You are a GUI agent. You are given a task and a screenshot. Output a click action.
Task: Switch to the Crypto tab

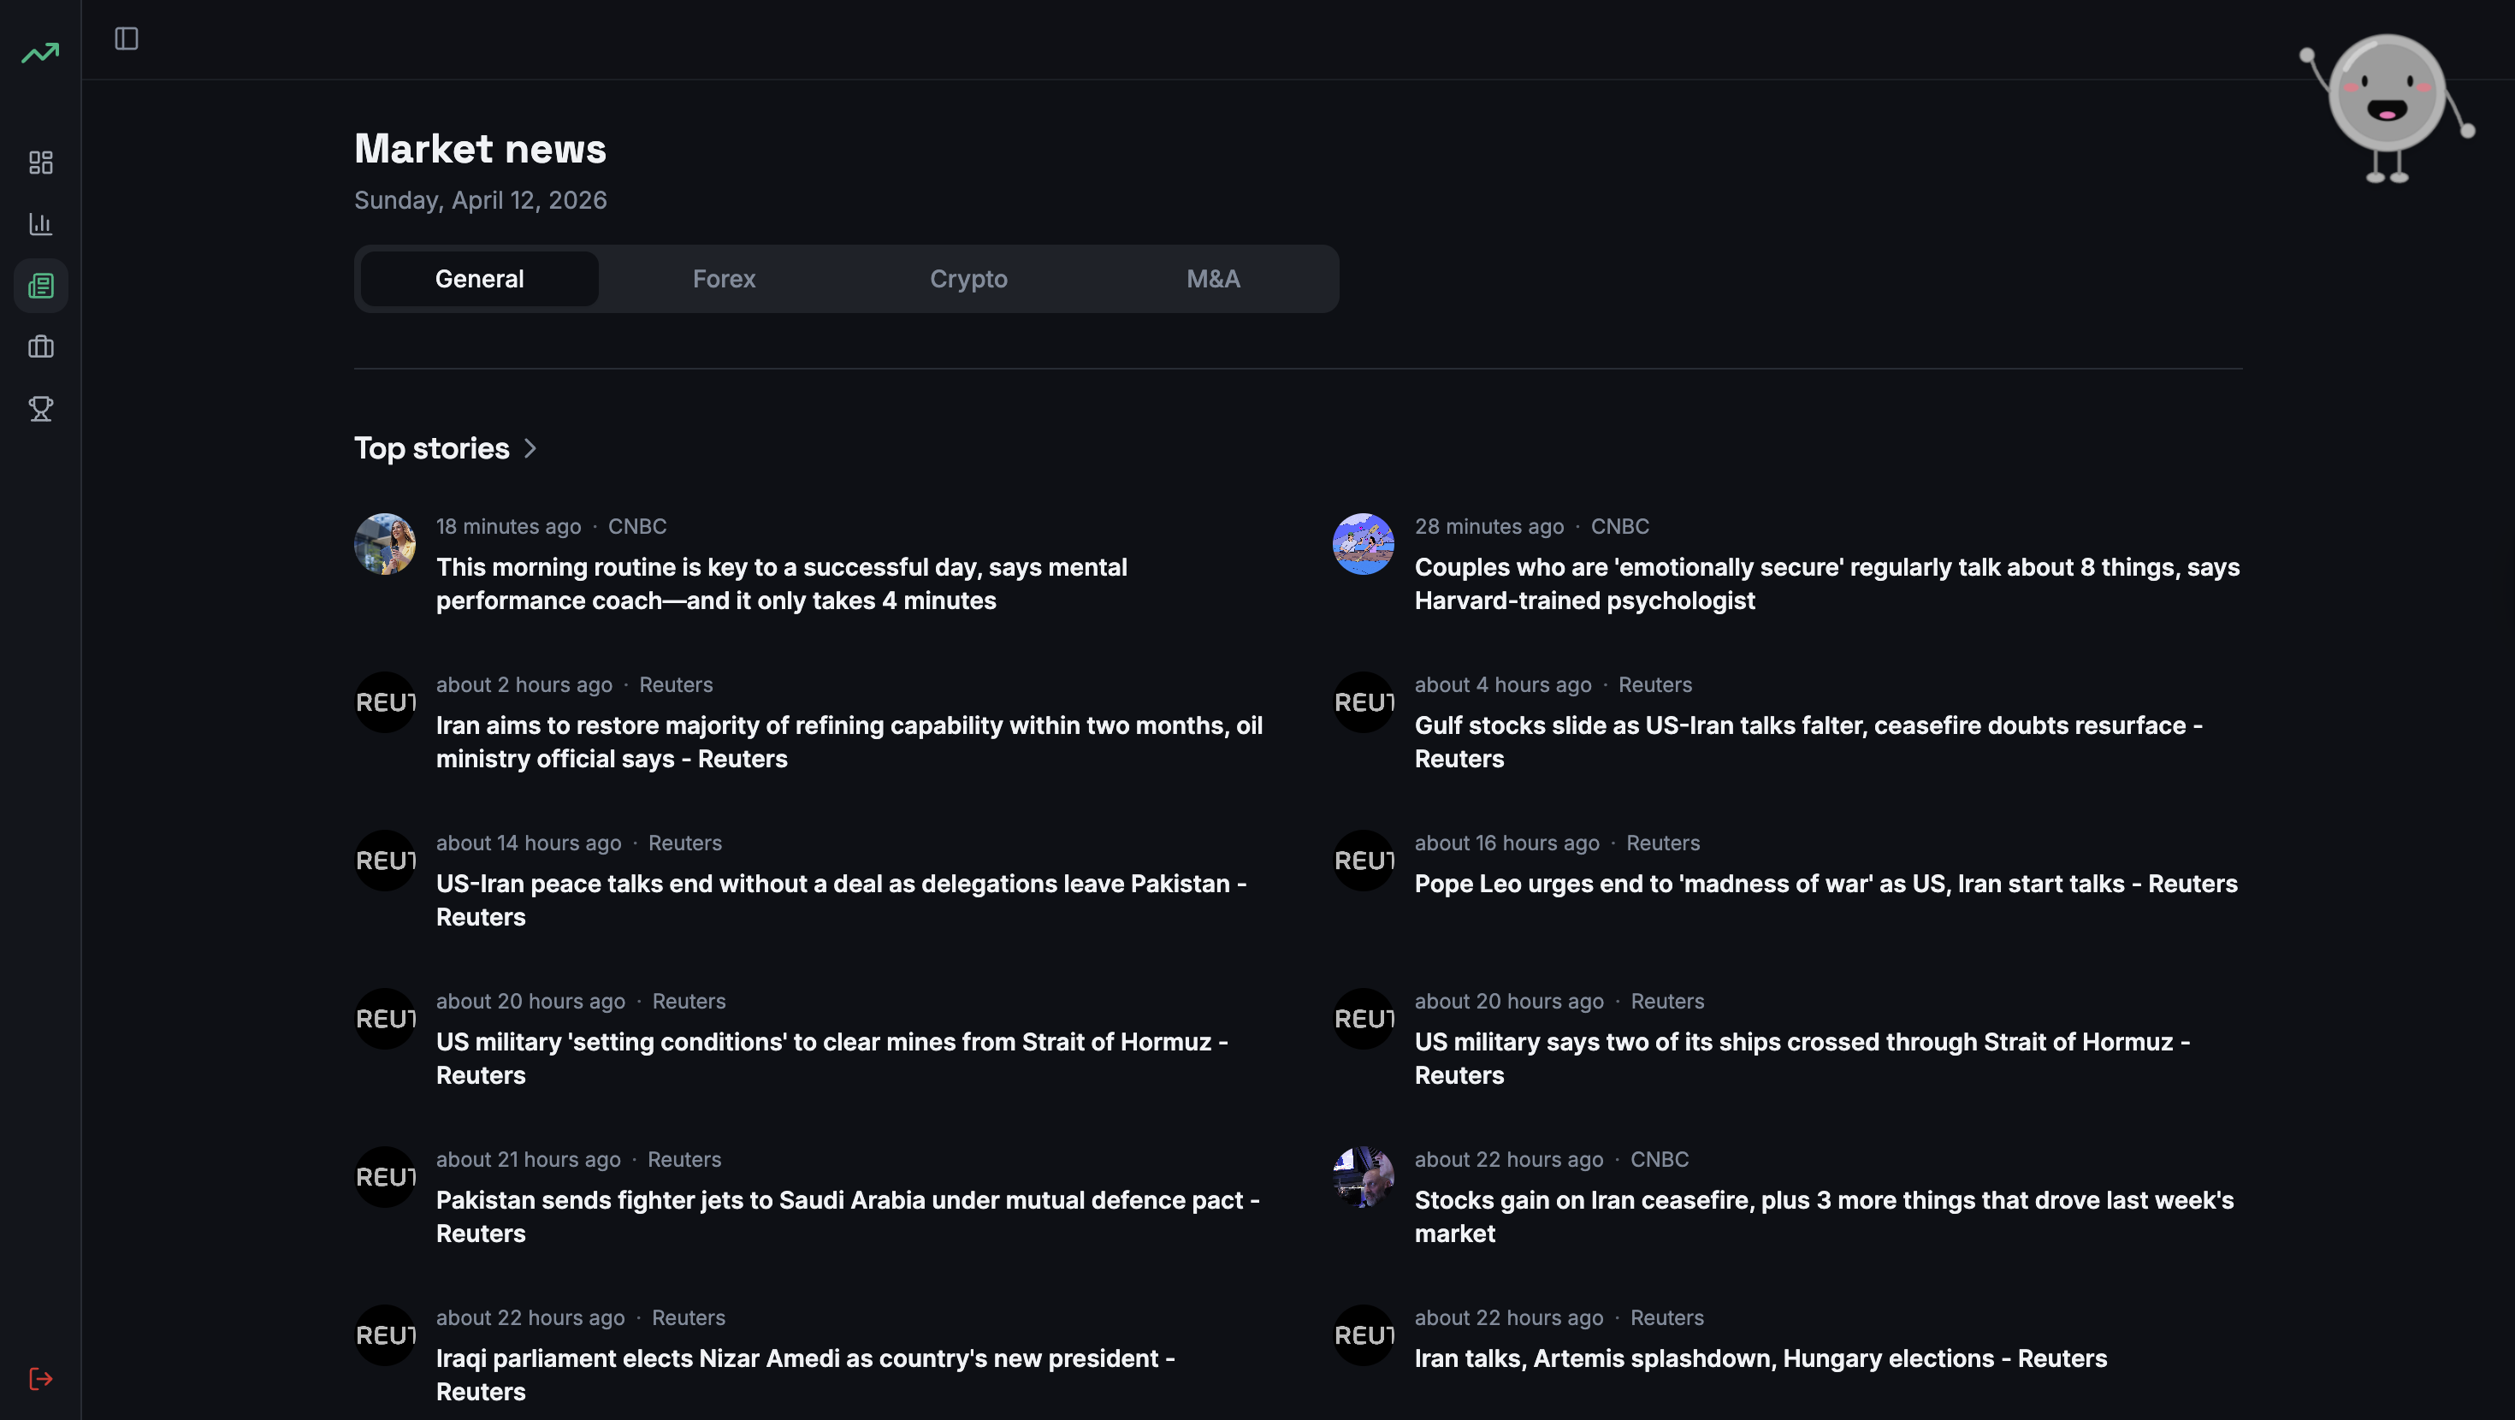pyautogui.click(x=968, y=280)
